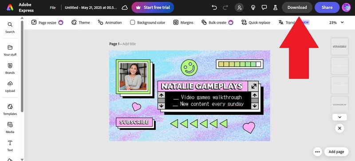355x161 pixels.
Task: Select the progress bar graphic on canvas
Action: pos(240,64)
